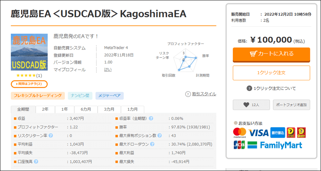Click help icon beside 収益率（全期間）

pos(151,119)
